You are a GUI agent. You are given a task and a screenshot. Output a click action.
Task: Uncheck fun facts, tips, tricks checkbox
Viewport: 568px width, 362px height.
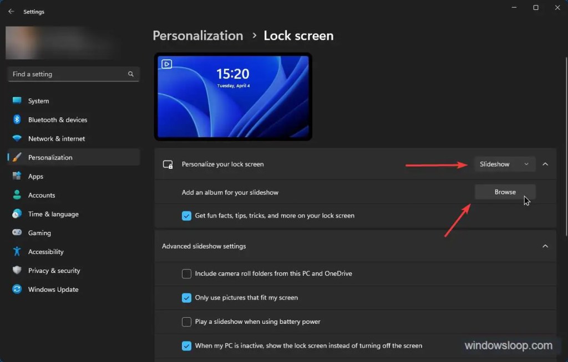(186, 215)
